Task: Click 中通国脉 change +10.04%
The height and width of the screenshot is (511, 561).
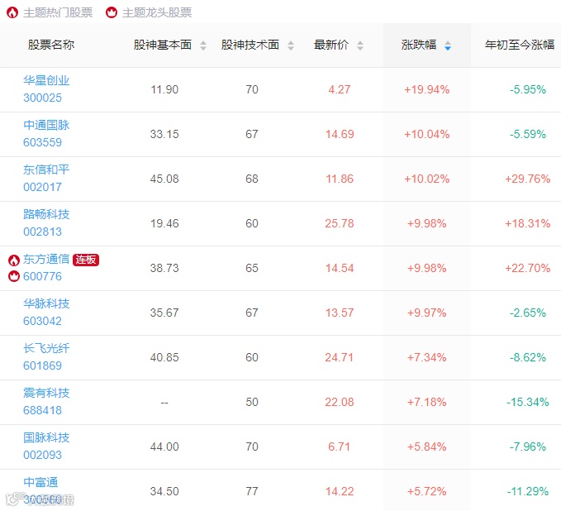Action: point(427,134)
